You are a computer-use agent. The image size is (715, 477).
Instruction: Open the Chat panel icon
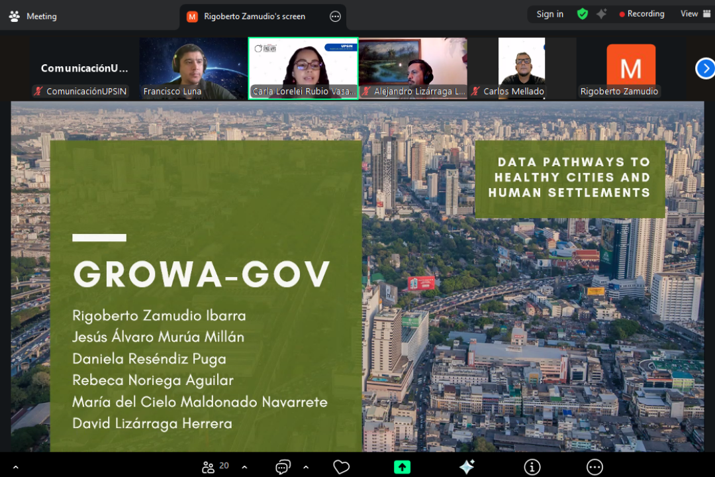pos(283,467)
